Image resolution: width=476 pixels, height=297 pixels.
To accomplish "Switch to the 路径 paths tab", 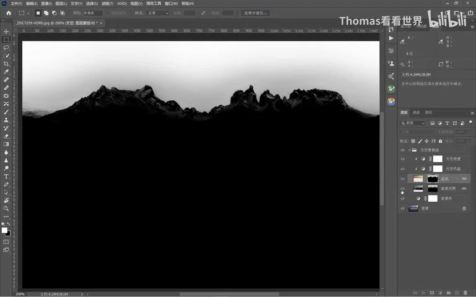I will point(428,113).
